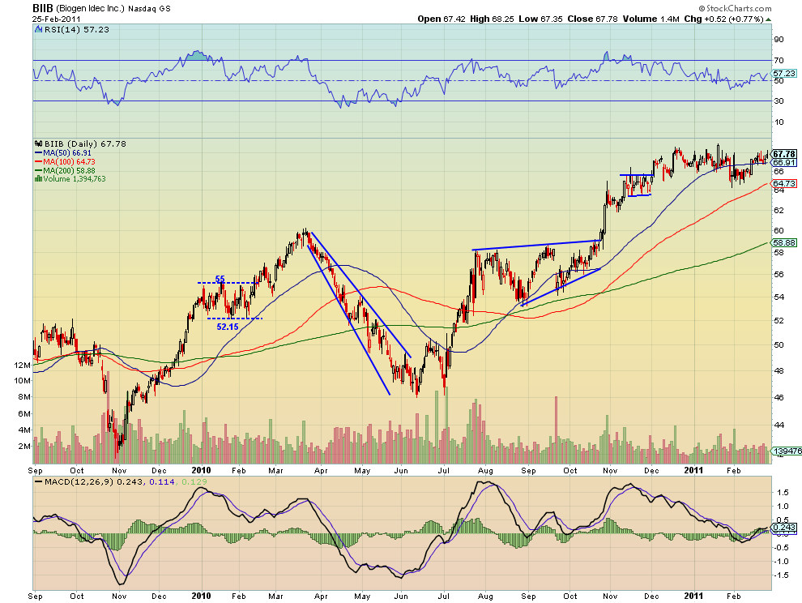
Task: Click the 90 label on RSI axis
Action: point(779,40)
